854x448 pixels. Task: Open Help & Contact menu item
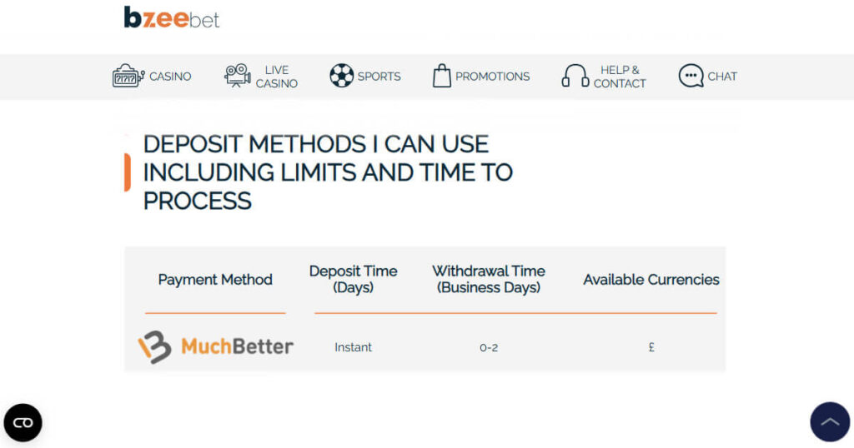(x=620, y=77)
